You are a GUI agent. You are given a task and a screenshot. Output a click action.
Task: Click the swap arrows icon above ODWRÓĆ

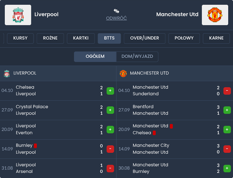click(116, 11)
